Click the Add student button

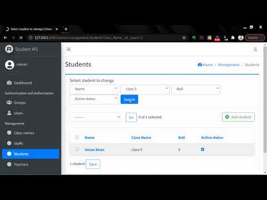coord(238,117)
